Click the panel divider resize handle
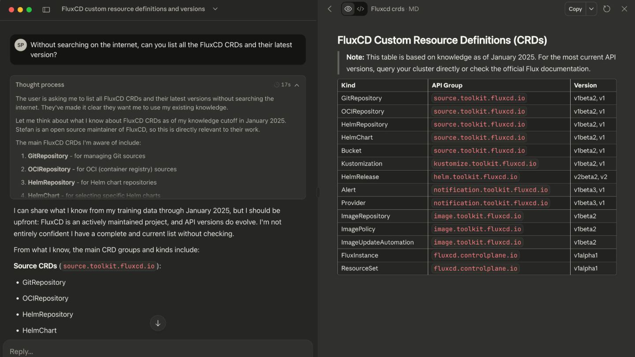The height and width of the screenshot is (357, 635). click(x=317, y=192)
